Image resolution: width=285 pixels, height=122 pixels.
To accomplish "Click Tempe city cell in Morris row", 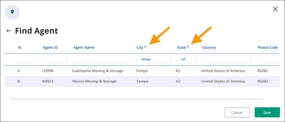I will [142, 81].
